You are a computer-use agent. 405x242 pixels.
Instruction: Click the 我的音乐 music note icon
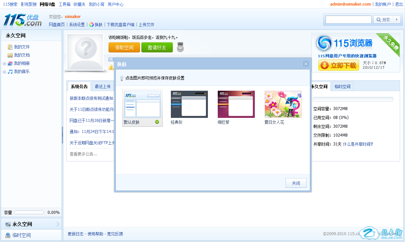click(x=10, y=71)
